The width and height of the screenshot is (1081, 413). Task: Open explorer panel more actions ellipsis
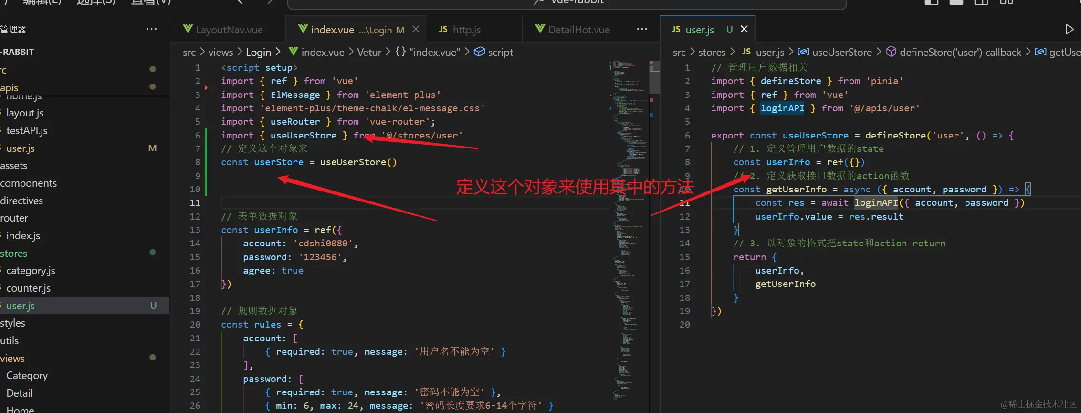(151, 29)
